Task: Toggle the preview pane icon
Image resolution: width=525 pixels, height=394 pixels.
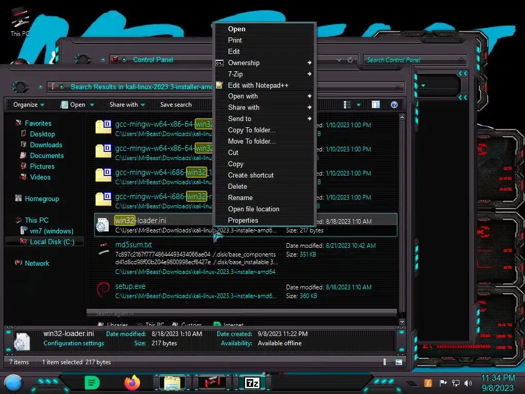Action: (x=376, y=105)
